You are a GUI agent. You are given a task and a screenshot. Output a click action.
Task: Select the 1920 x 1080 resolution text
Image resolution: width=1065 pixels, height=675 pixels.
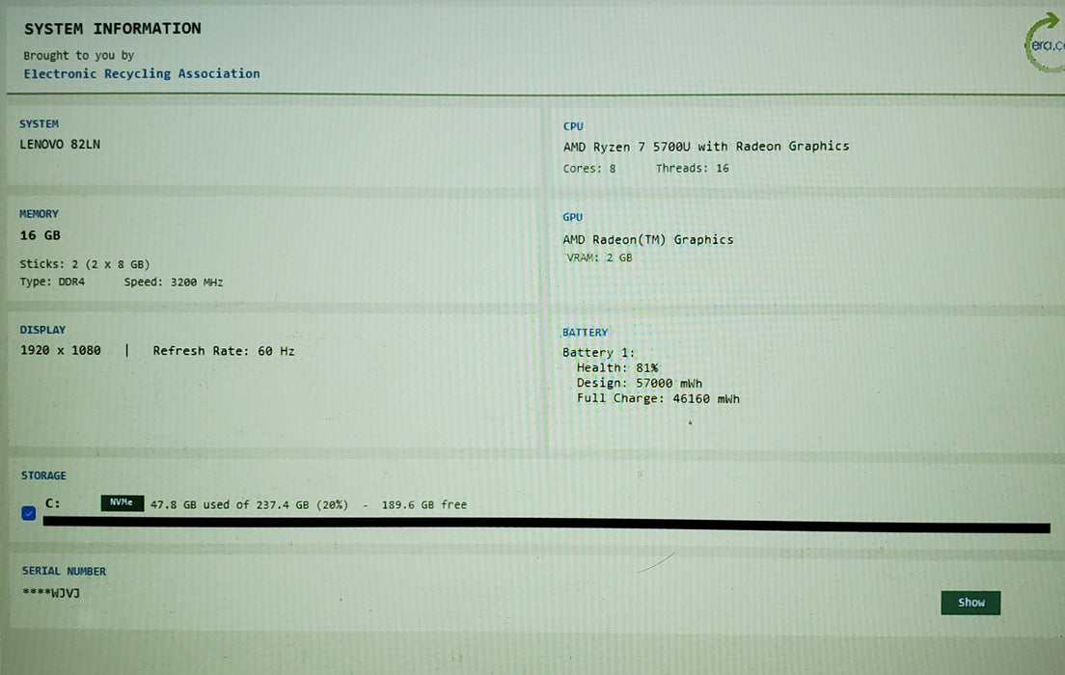point(61,350)
